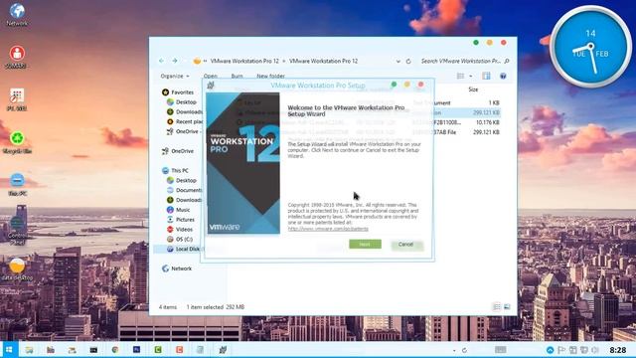
Task: Open the Recycle Bin desktop icon
Action: pyautogui.click(x=17, y=142)
